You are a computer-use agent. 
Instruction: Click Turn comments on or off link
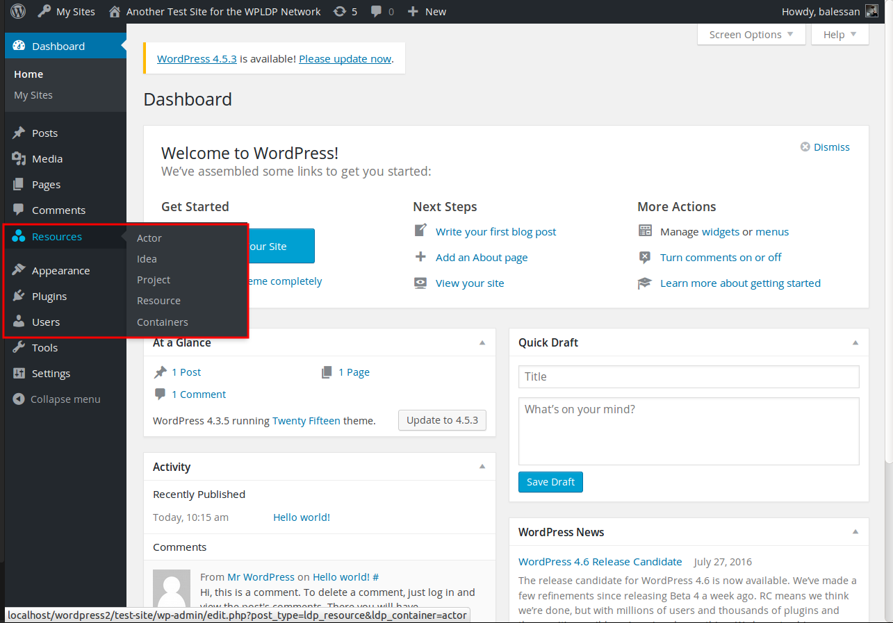click(x=721, y=258)
